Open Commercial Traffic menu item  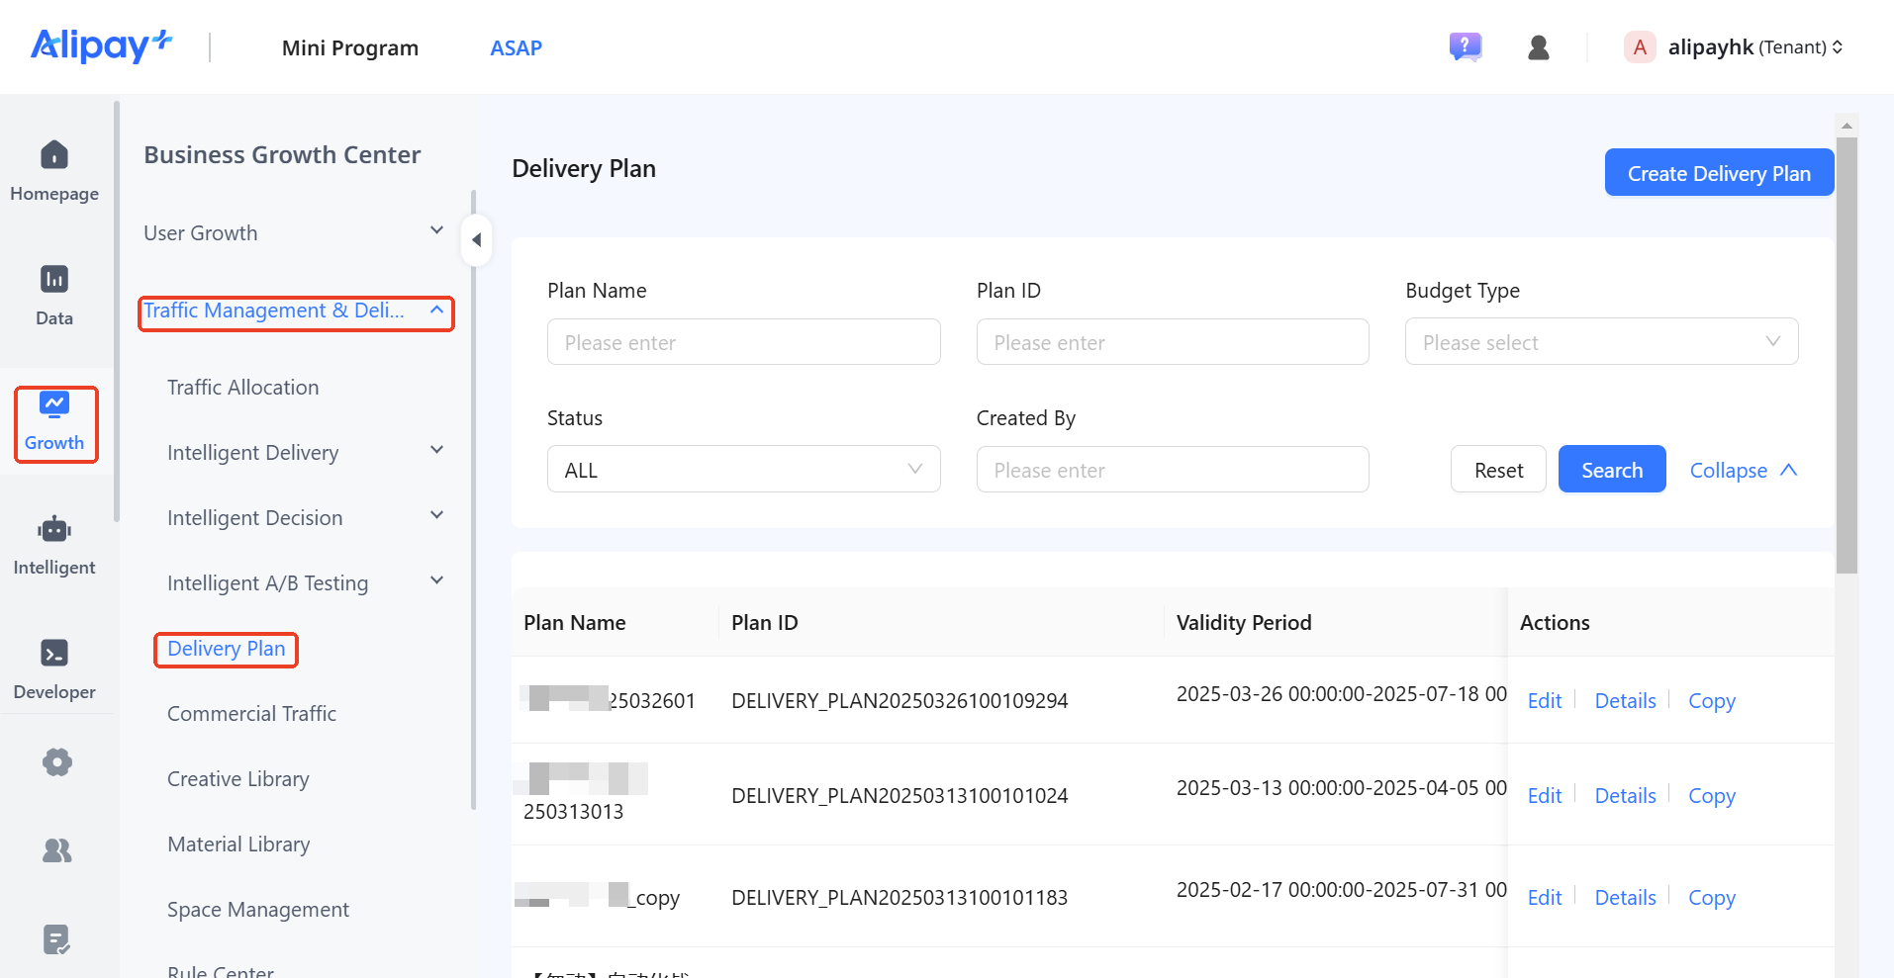click(251, 713)
